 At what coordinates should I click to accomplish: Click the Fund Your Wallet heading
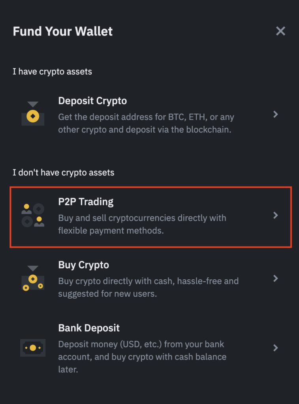click(x=62, y=31)
